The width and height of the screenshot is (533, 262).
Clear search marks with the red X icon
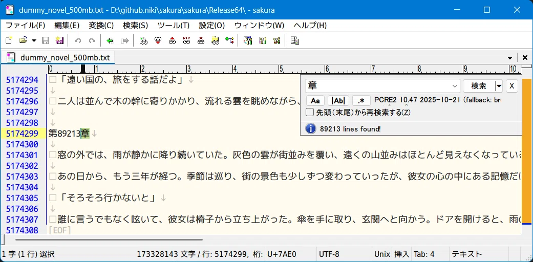(201, 41)
